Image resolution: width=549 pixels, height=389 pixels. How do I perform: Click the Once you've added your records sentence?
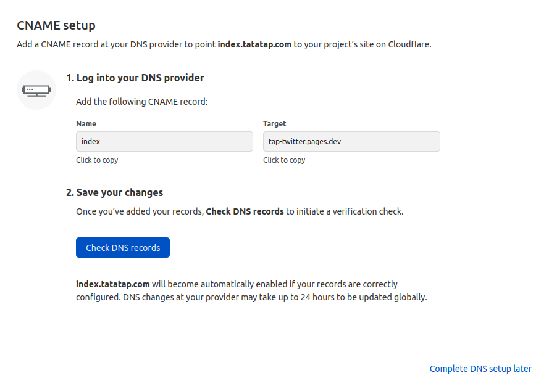pyautogui.click(x=240, y=211)
